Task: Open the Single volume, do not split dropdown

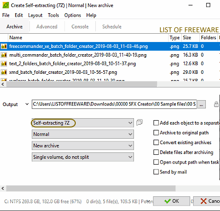Action: click(83, 157)
